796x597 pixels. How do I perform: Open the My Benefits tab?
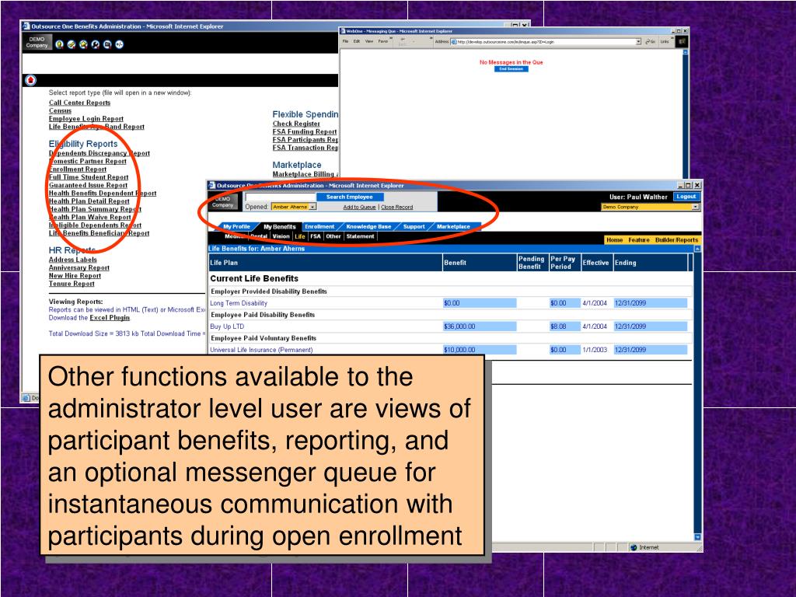[279, 227]
